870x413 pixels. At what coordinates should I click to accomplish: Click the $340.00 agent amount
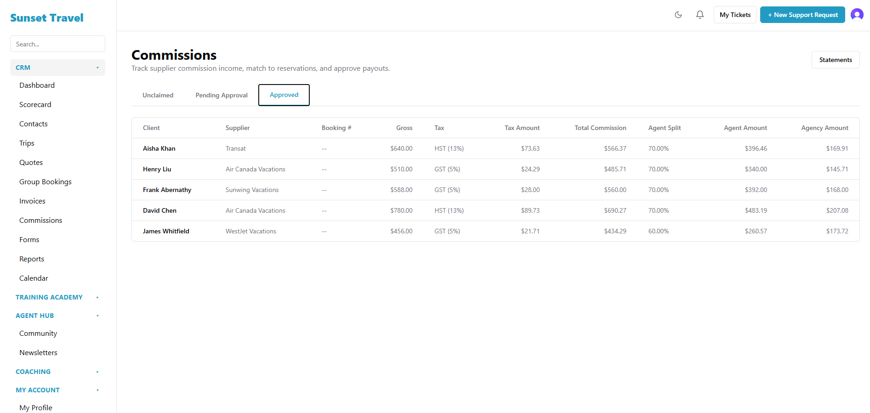pos(756,169)
